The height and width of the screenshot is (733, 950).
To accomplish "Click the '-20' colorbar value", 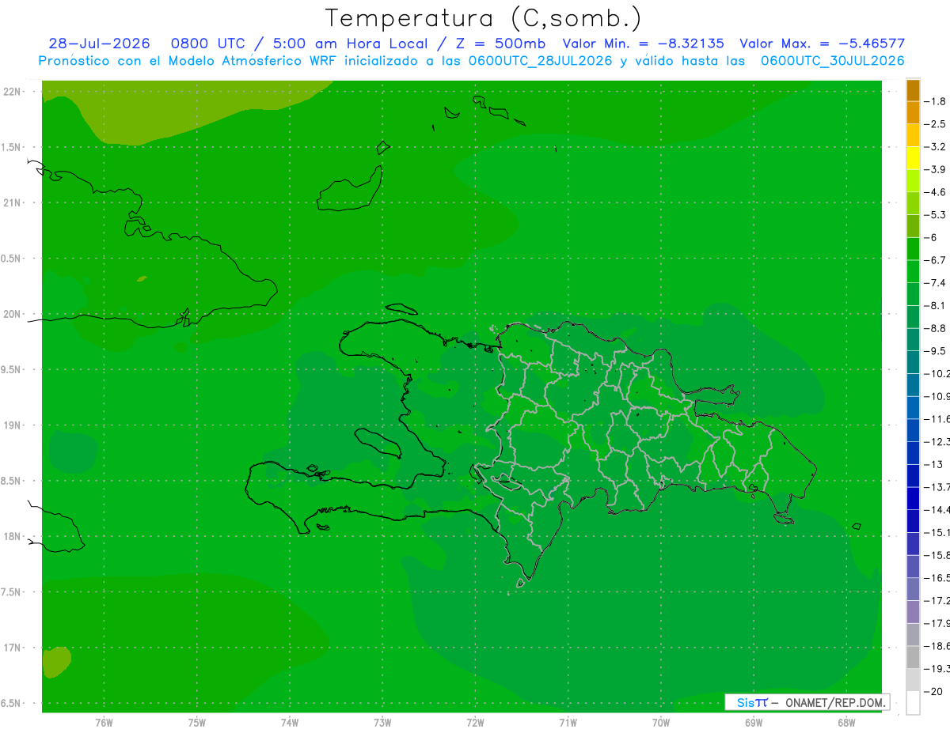I will 935,691.
